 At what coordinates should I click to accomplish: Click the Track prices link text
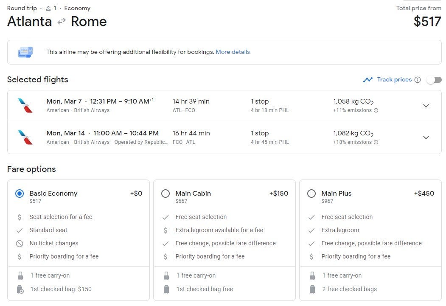pyautogui.click(x=394, y=80)
